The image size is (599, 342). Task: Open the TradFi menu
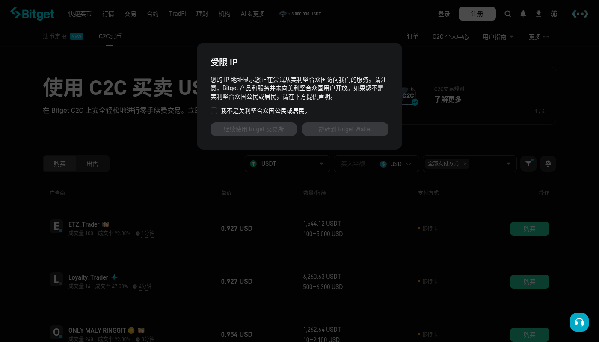coord(178,14)
